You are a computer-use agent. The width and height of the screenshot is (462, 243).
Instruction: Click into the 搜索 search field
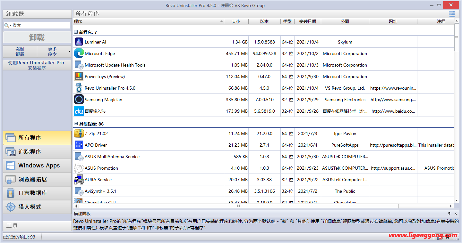(37, 25)
